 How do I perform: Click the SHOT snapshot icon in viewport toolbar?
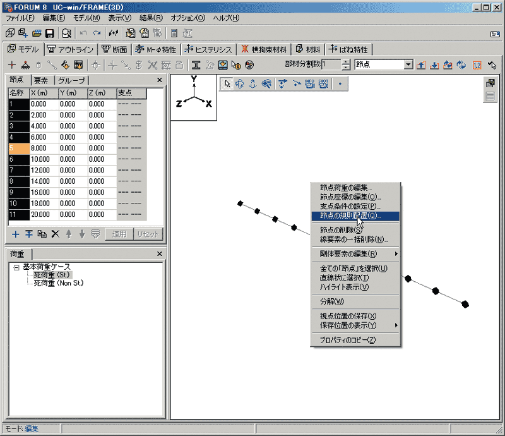(323, 83)
